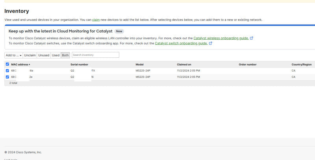The image size is (315, 160).
Task: Click the 2 total count text
Action: coord(13,83)
